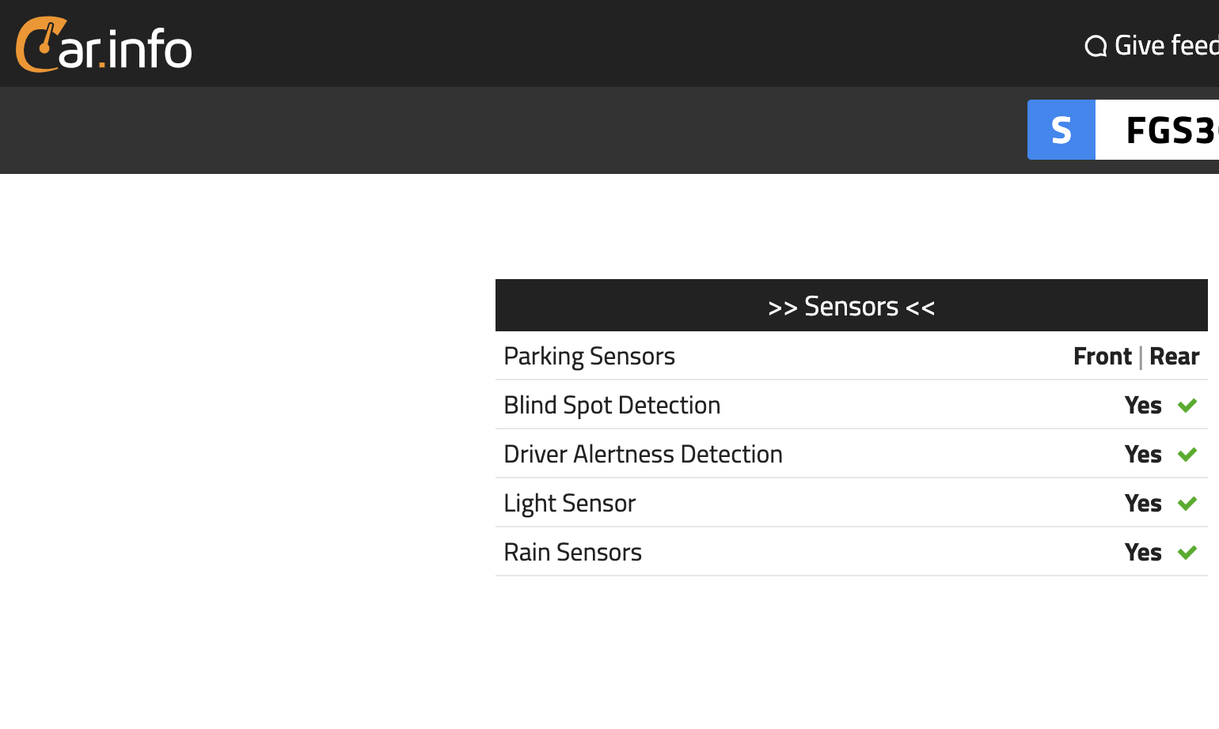
Task: Click the feedback speech bubble icon
Action: 1096,47
